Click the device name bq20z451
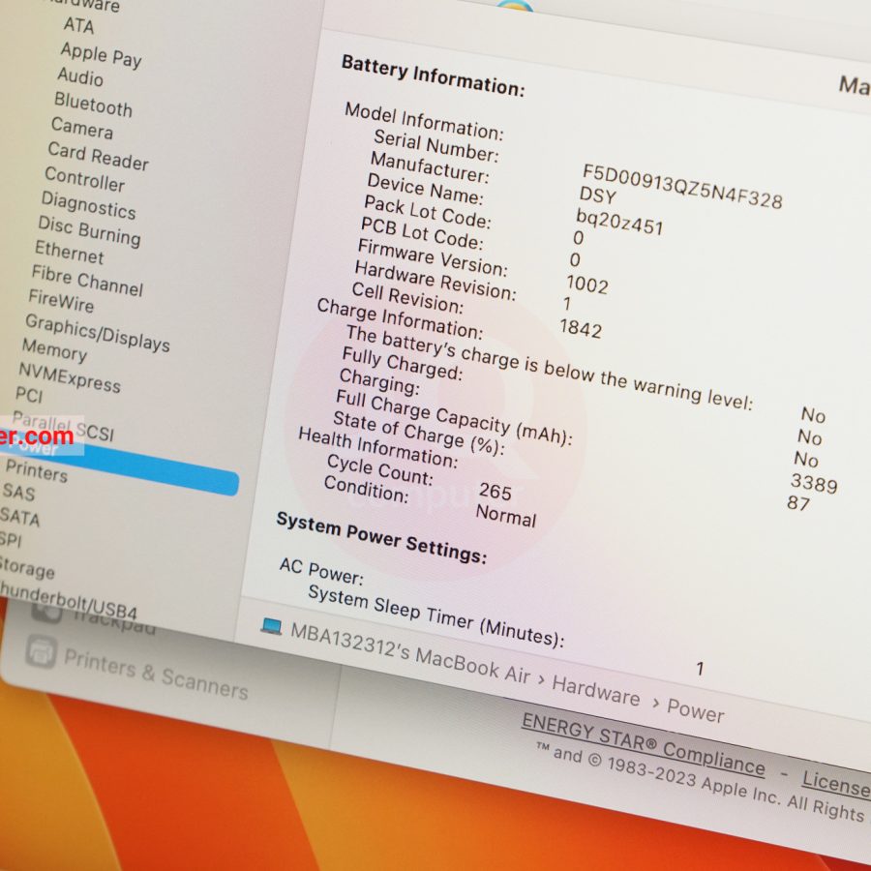 (619, 223)
